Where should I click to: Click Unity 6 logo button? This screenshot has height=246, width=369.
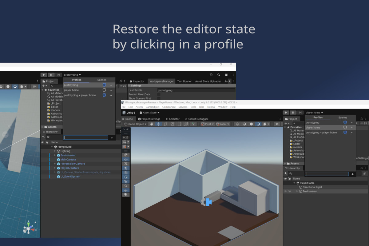(129, 113)
